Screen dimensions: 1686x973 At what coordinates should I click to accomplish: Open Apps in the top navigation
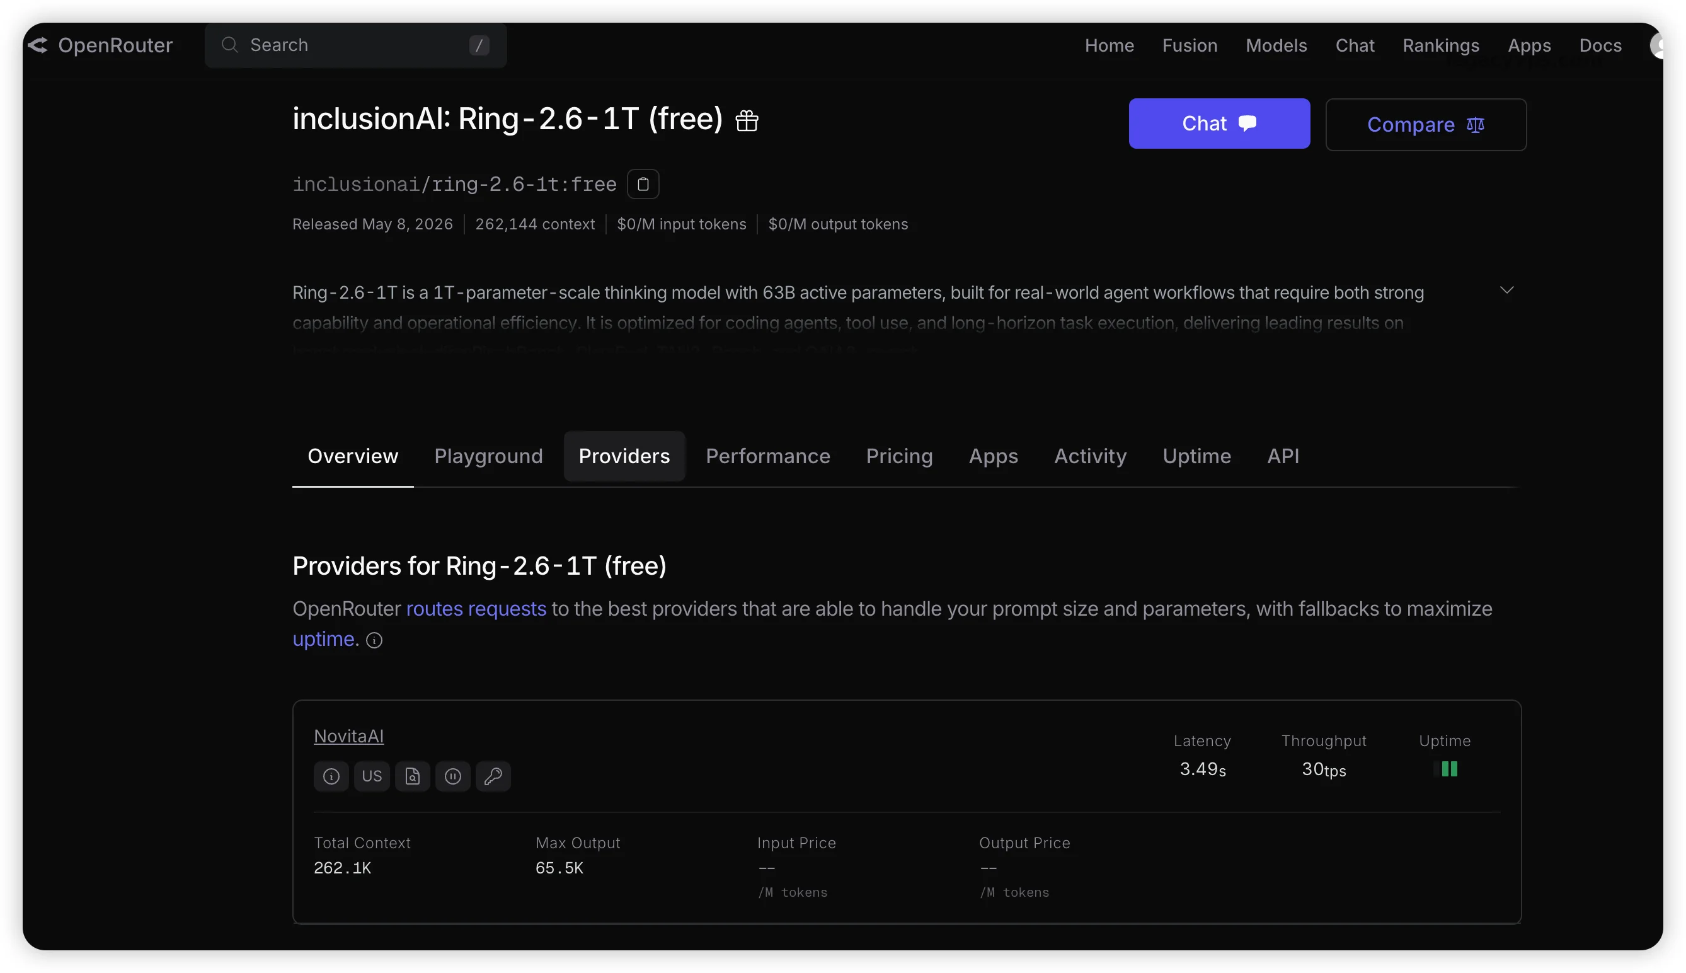coord(1529,45)
